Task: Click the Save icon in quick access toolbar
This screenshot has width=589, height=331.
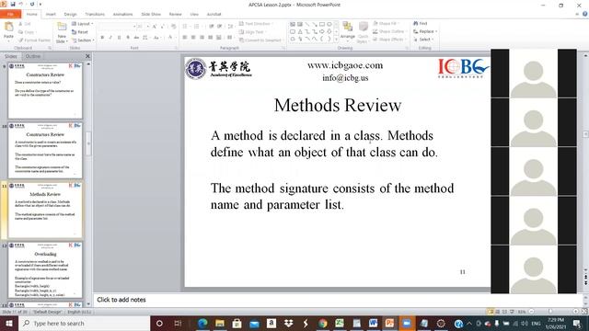Action: point(13,4)
